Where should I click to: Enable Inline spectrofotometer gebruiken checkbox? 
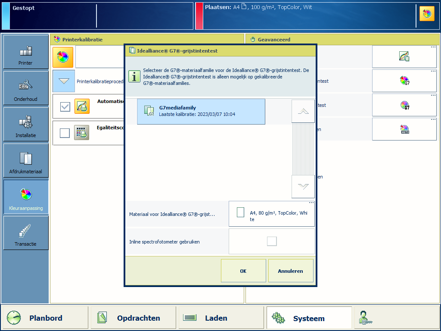coord(271,241)
